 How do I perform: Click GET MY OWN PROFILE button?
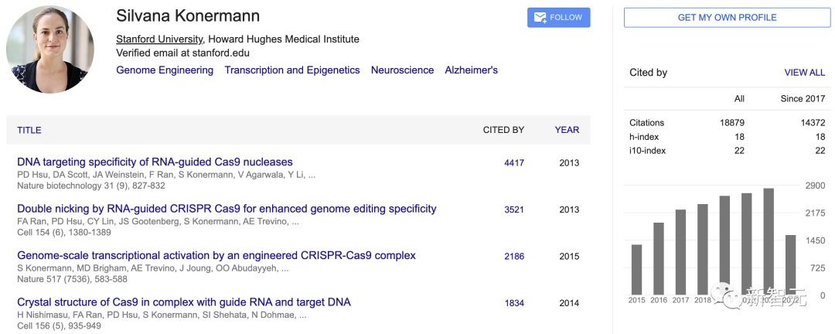click(x=727, y=18)
